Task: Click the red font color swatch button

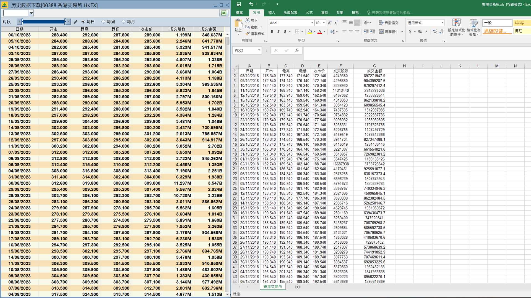Action: click(320, 32)
